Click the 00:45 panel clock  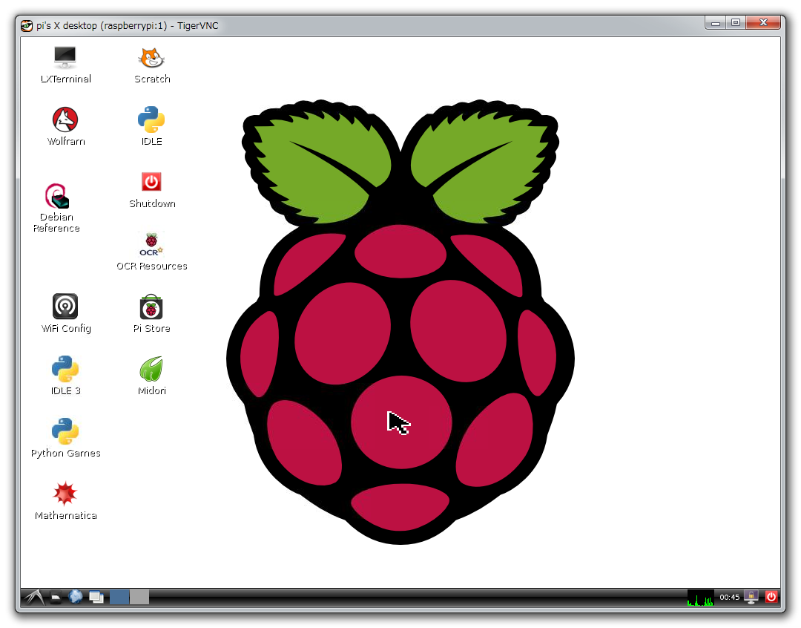(x=730, y=598)
